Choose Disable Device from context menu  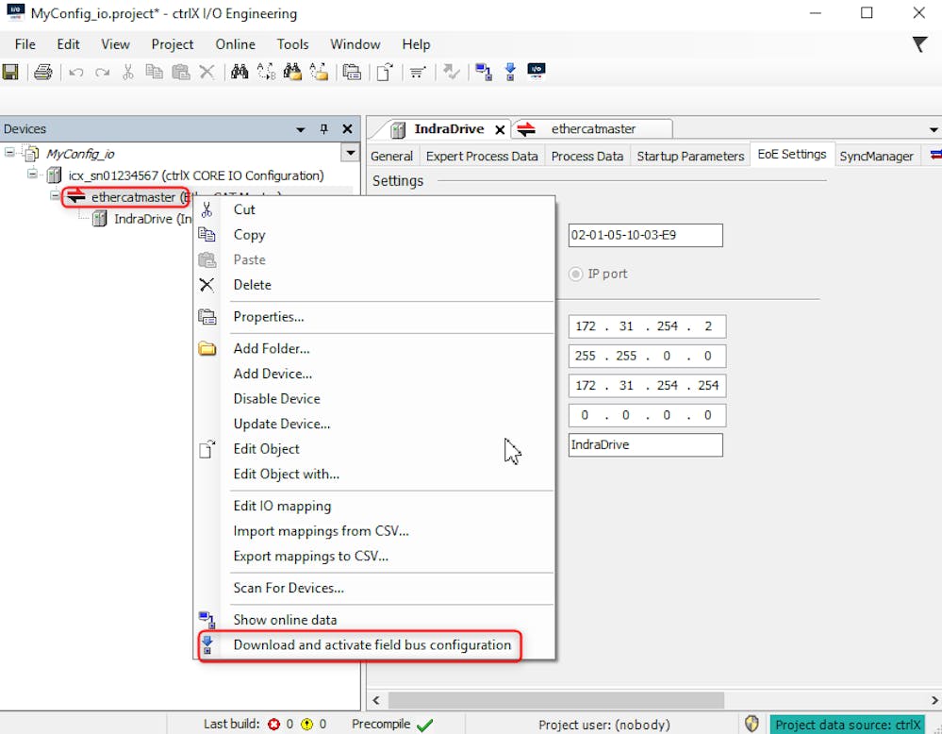[x=374, y=398]
